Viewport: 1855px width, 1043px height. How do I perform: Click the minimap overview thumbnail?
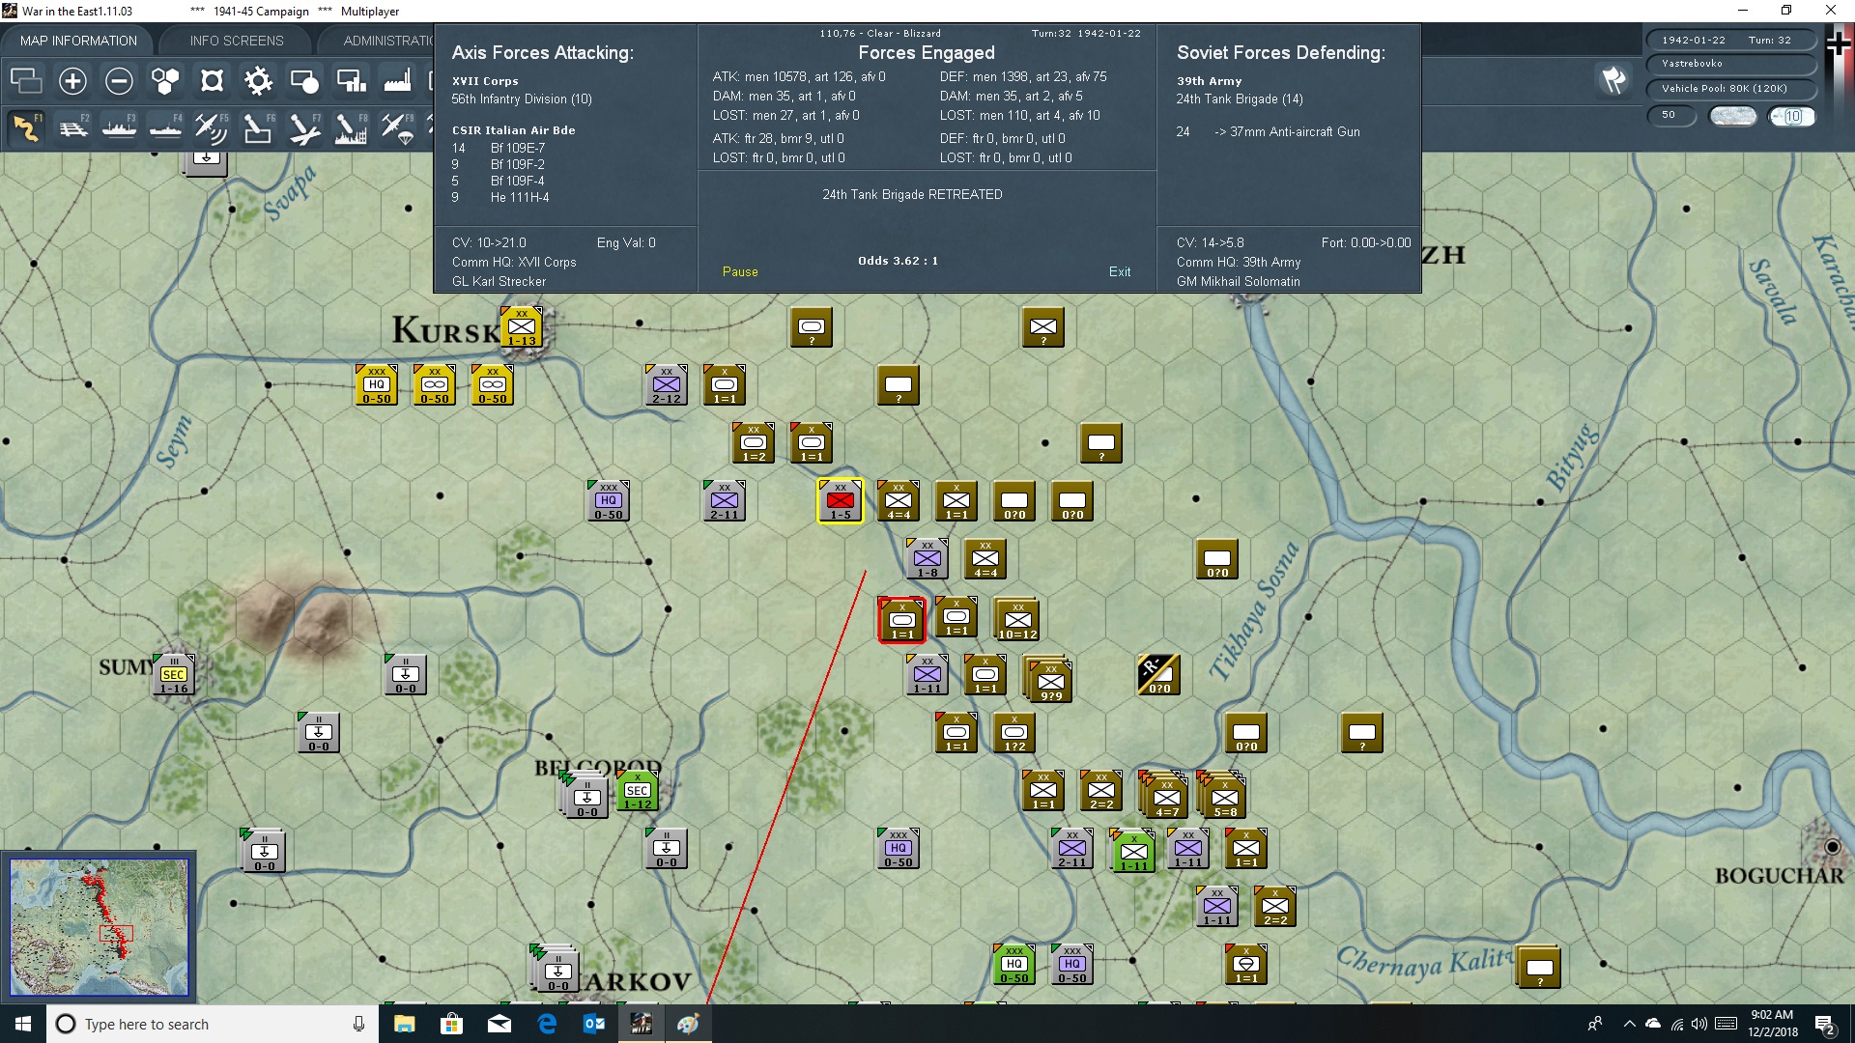pyautogui.click(x=100, y=927)
